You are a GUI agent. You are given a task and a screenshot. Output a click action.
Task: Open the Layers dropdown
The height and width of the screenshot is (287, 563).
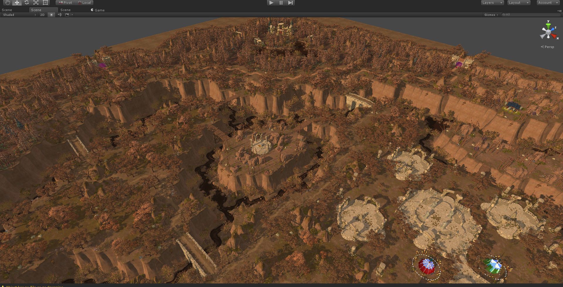[492, 3]
